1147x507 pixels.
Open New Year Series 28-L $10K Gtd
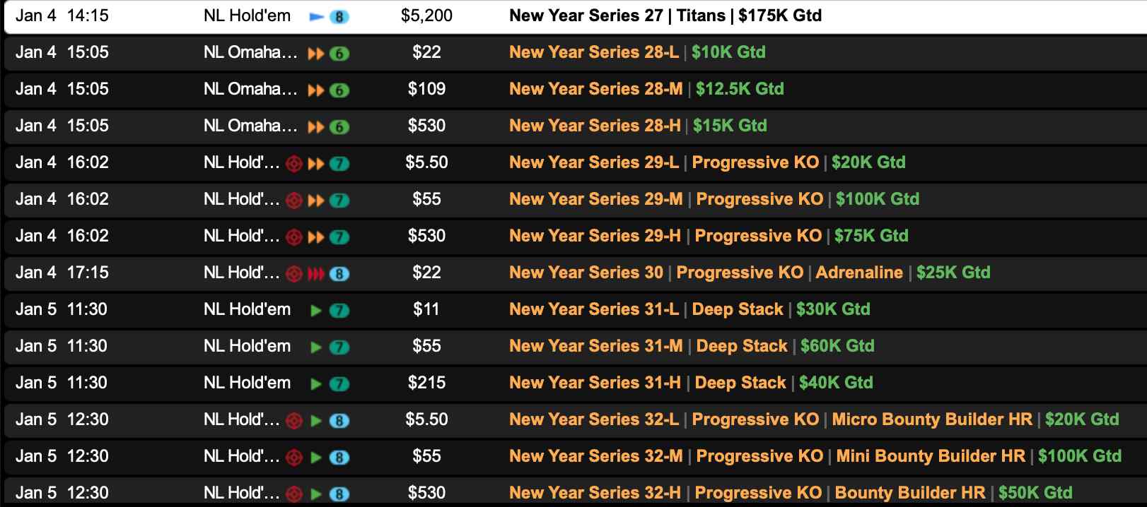[636, 52]
